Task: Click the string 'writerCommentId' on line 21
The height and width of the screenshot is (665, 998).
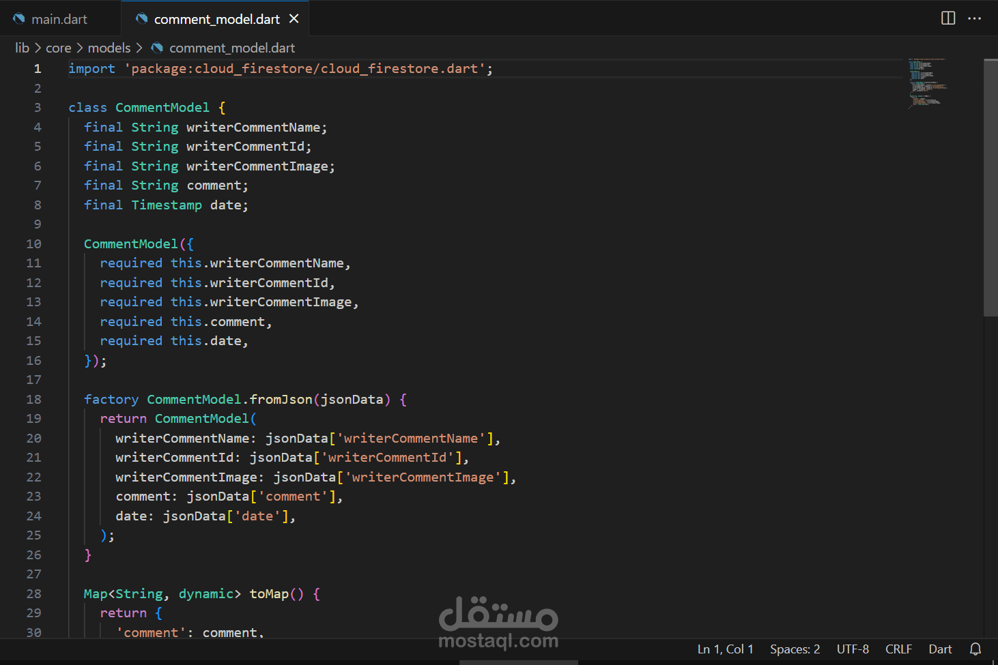Action: click(387, 458)
